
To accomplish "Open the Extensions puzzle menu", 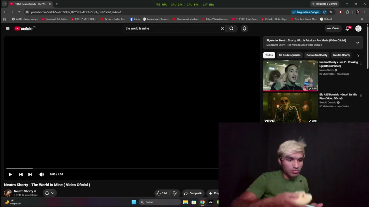I will coord(347,12).
